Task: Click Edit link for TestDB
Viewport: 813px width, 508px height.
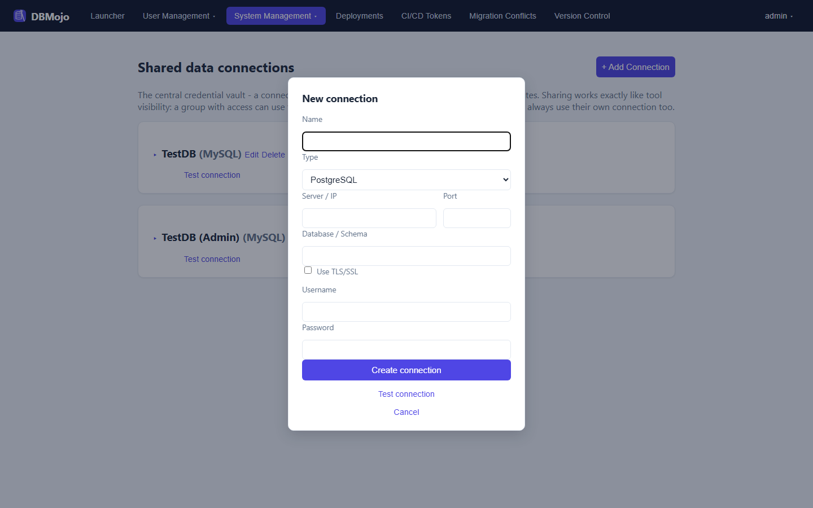Action: 252,155
